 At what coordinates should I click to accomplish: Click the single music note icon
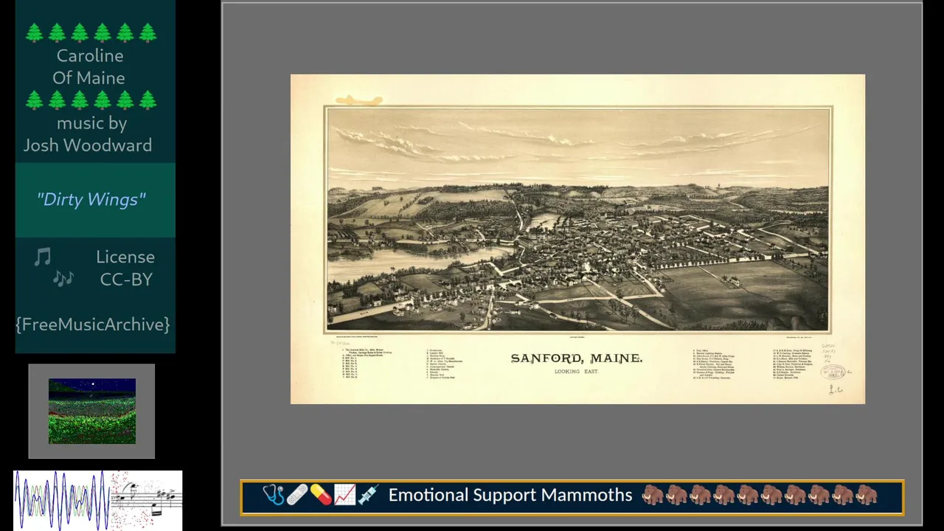43,257
